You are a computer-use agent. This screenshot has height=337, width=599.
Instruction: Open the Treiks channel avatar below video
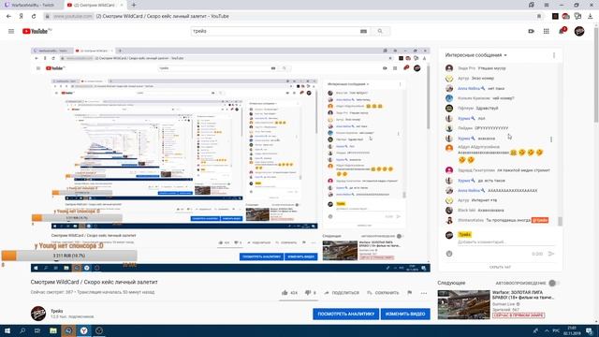tap(38, 314)
